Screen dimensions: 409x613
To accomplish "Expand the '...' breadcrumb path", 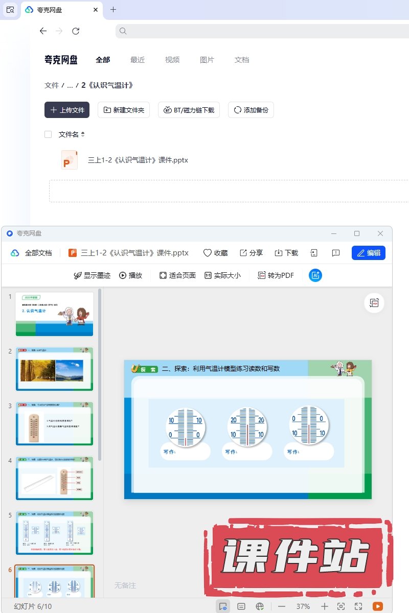I will pyautogui.click(x=70, y=85).
